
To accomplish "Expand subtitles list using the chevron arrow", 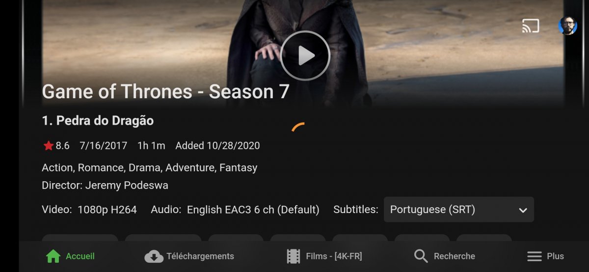I will coord(523,210).
